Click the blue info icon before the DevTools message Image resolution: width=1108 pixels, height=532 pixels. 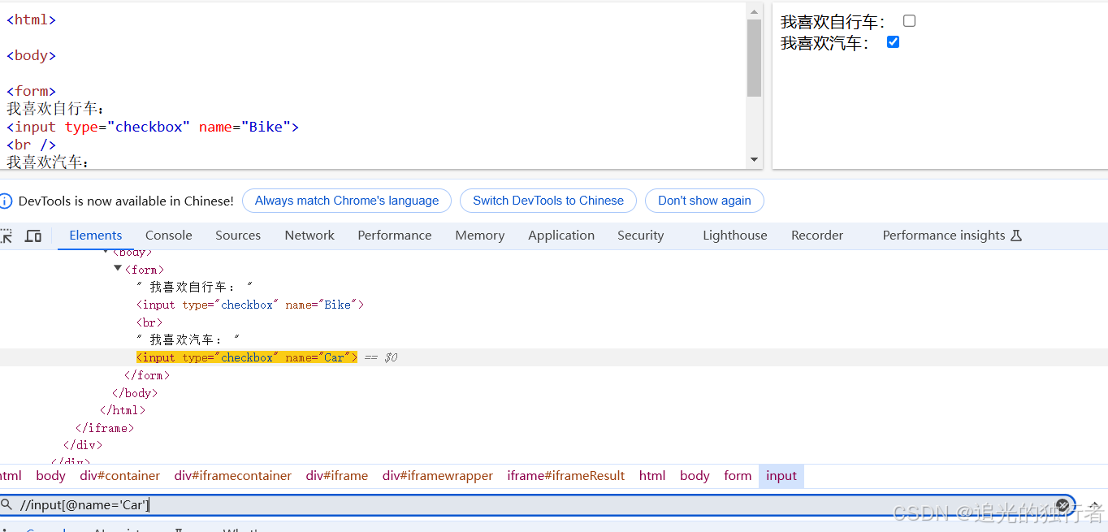pyautogui.click(x=7, y=201)
